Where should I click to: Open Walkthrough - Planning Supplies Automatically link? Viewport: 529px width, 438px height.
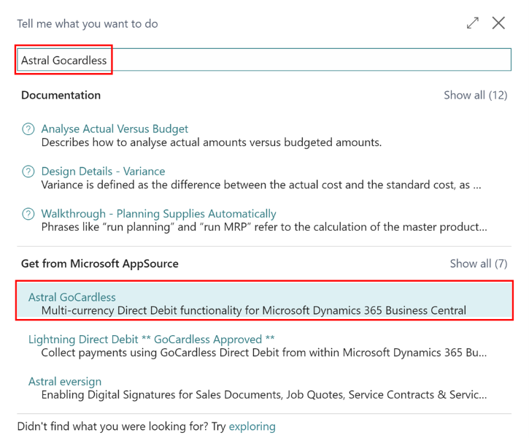(x=158, y=214)
